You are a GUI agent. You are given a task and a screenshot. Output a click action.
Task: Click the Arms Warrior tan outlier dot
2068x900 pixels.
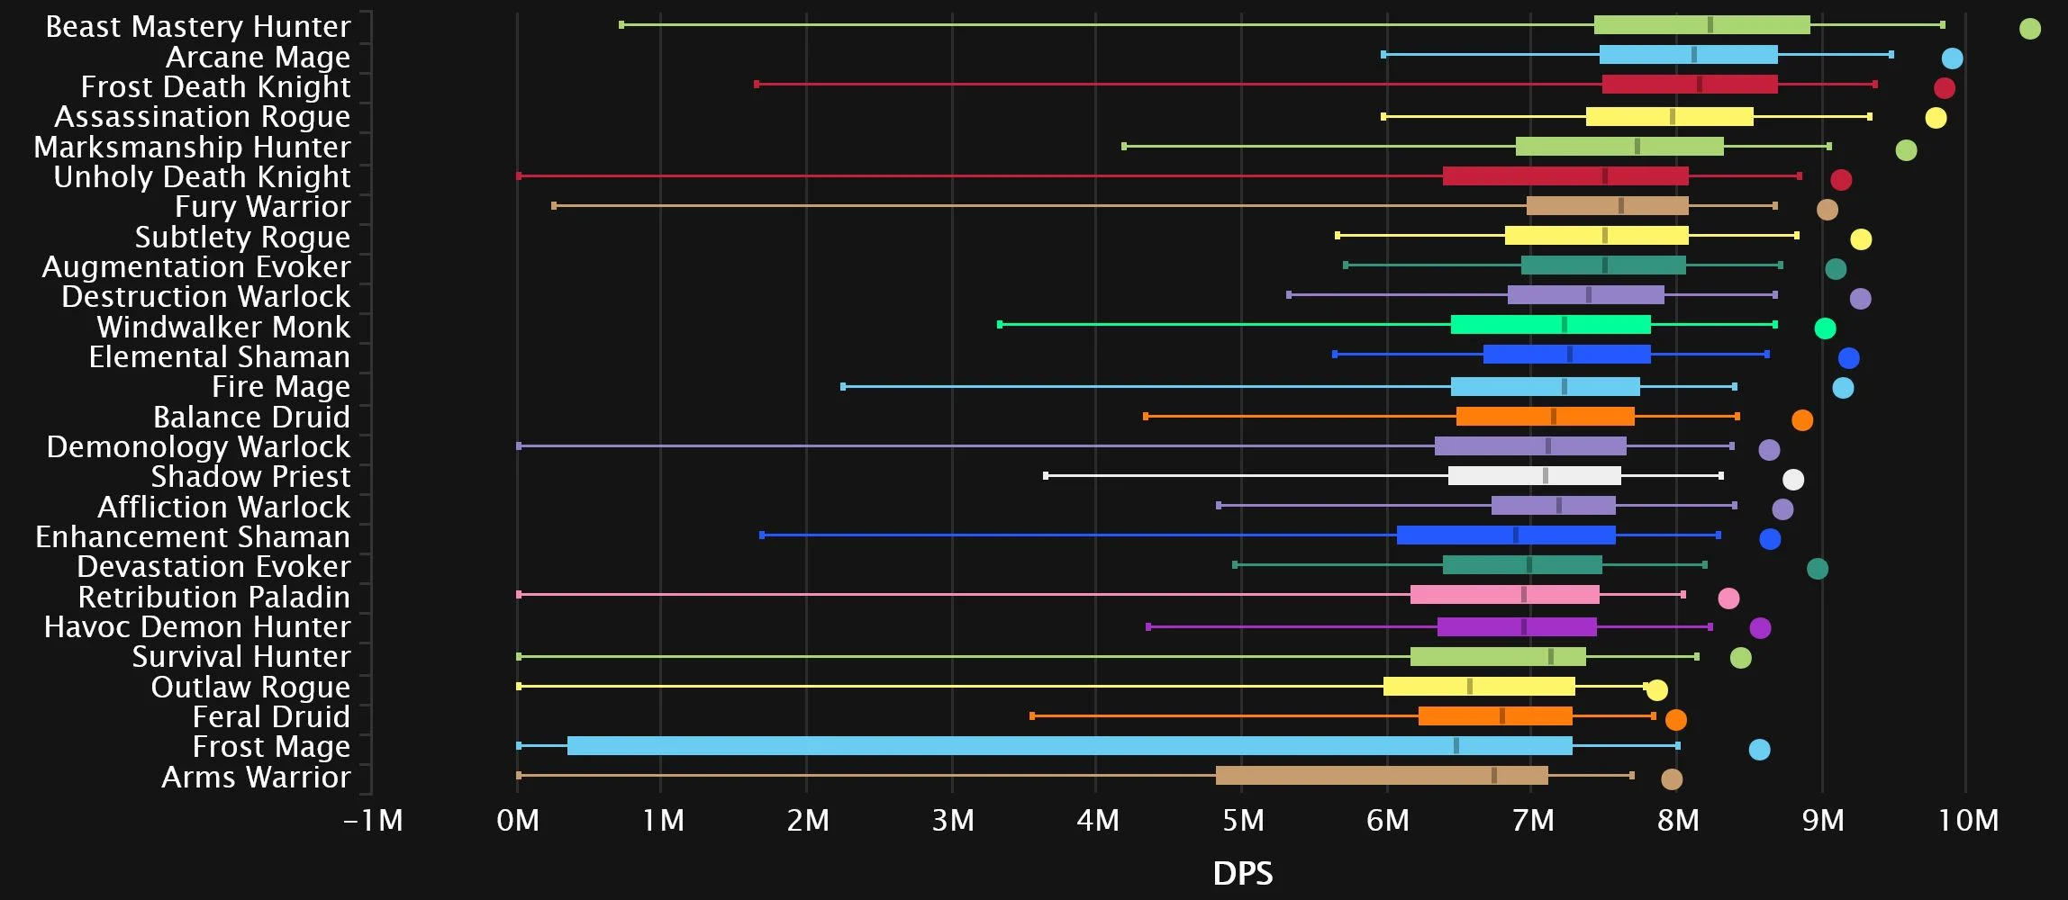1672,779
